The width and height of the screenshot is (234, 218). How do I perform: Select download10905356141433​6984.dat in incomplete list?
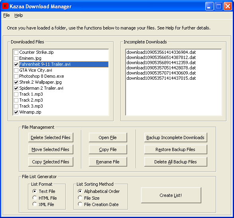tap(161, 52)
